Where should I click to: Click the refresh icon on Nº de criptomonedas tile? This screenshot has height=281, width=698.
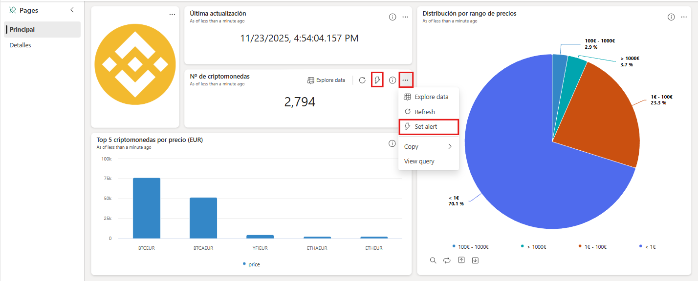362,80
